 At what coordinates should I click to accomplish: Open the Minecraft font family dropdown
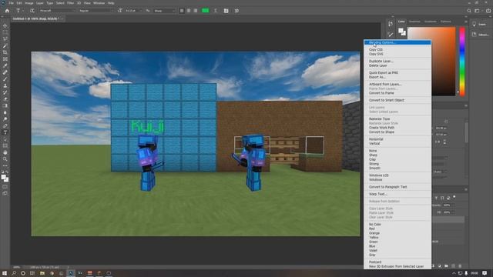pos(58,11)
